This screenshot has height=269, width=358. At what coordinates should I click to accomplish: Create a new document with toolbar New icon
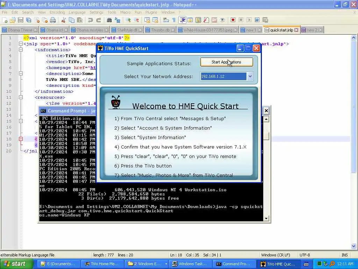click(x=5, y=20)
